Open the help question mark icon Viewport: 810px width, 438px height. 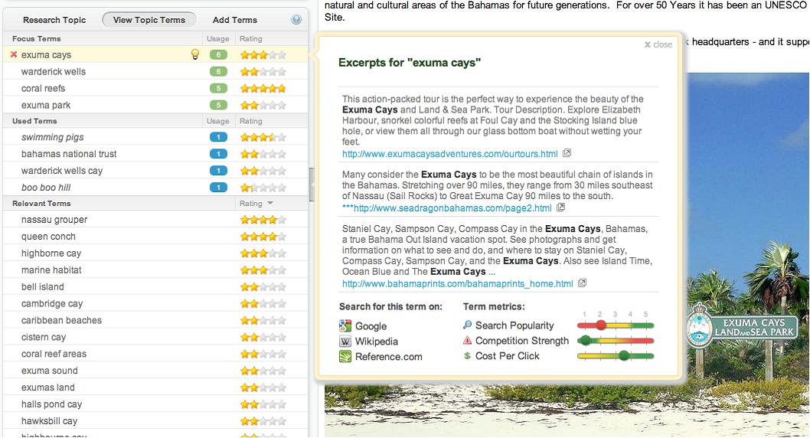[x=296, y=20]
